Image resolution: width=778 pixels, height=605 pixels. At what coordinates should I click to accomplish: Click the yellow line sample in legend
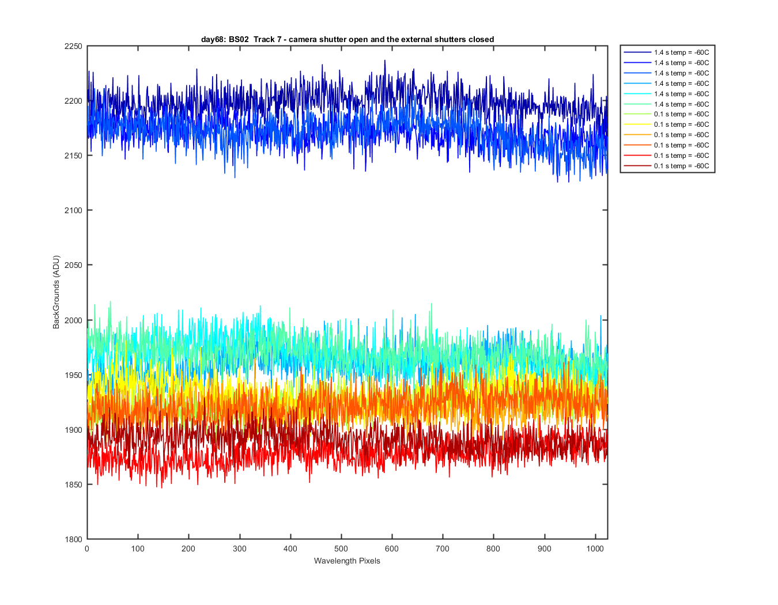point(637,124)
